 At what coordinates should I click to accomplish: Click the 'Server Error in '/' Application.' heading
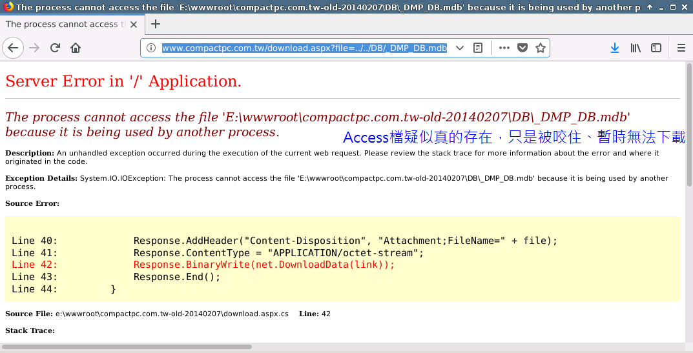pos(123,81)
